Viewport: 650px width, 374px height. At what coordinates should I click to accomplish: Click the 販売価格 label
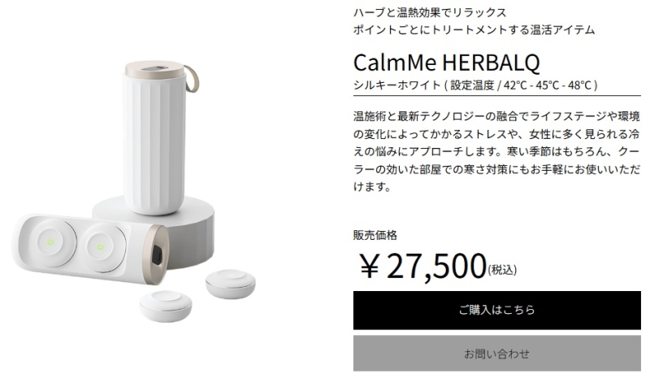coord(375,235)
